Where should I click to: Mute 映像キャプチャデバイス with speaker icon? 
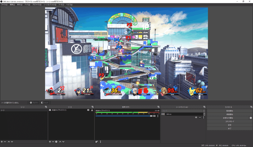155,116
